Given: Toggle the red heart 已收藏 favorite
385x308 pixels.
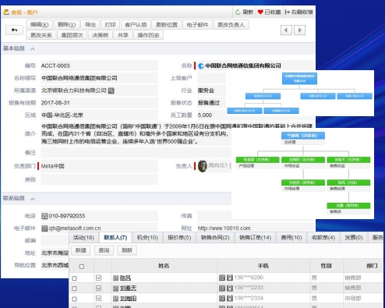Looking at the screenshot, I should click(x=260, y=12).
